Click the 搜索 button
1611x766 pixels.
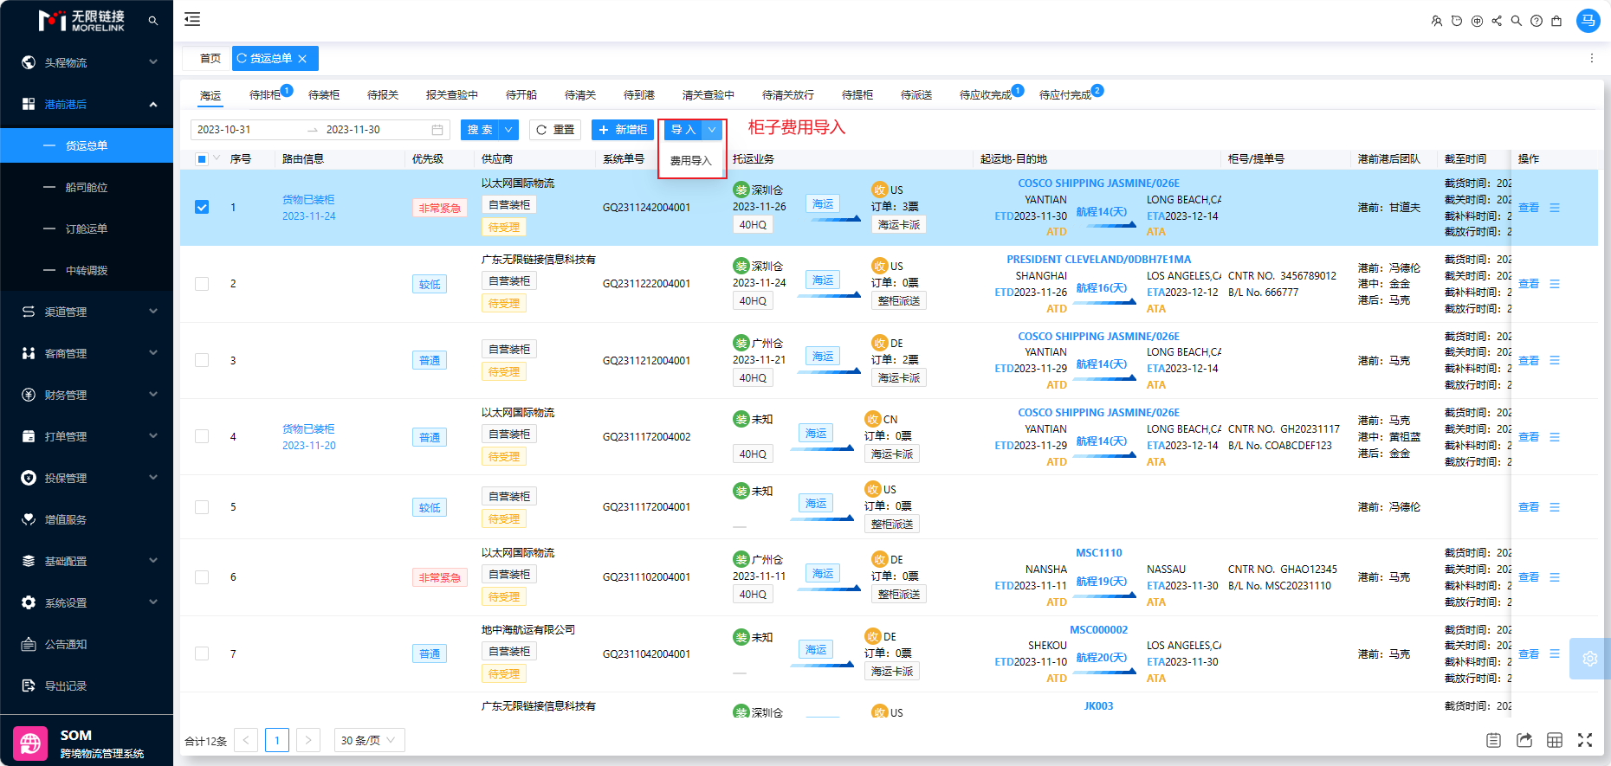point(480,130)
